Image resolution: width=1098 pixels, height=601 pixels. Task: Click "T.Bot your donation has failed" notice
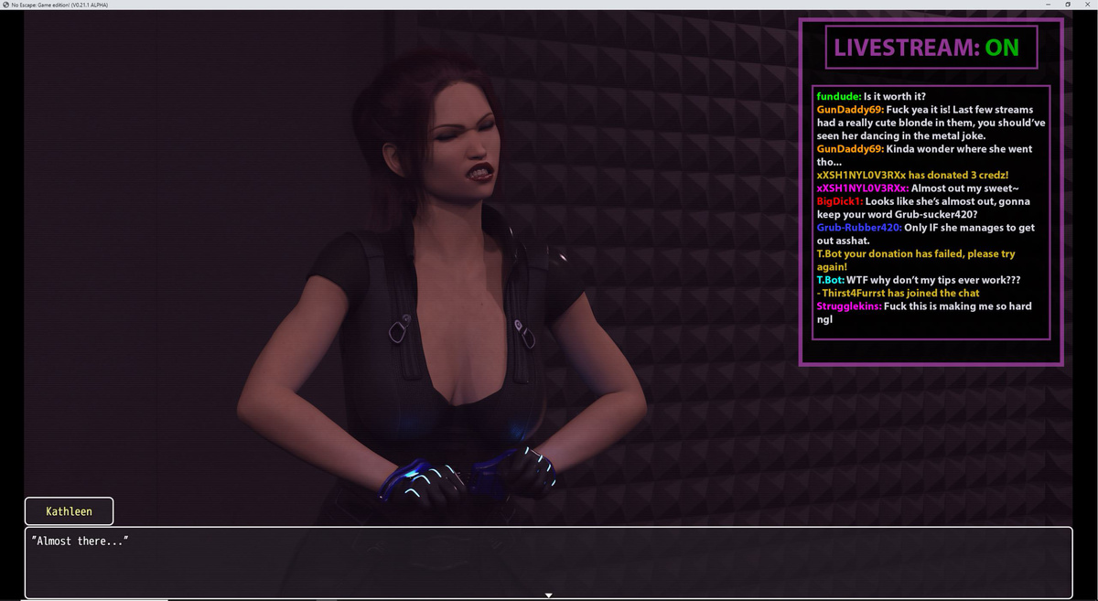click(x=916, y=261)
